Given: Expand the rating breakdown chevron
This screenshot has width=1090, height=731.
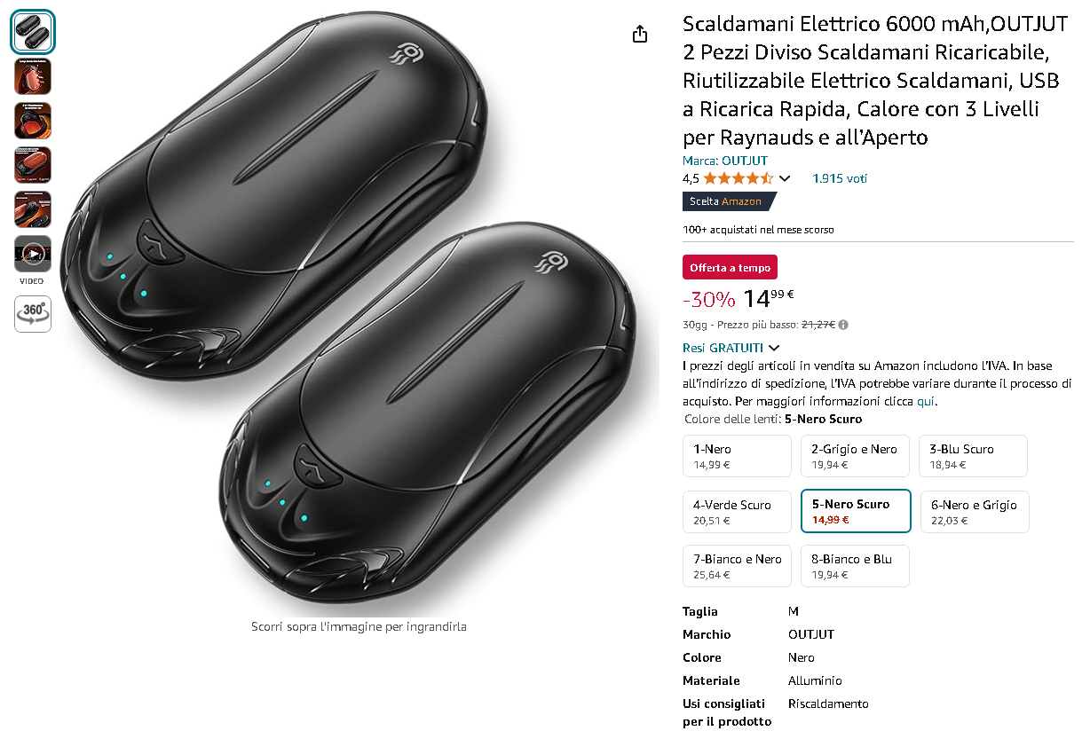Looking at the screenshot, I should (785, 179).
